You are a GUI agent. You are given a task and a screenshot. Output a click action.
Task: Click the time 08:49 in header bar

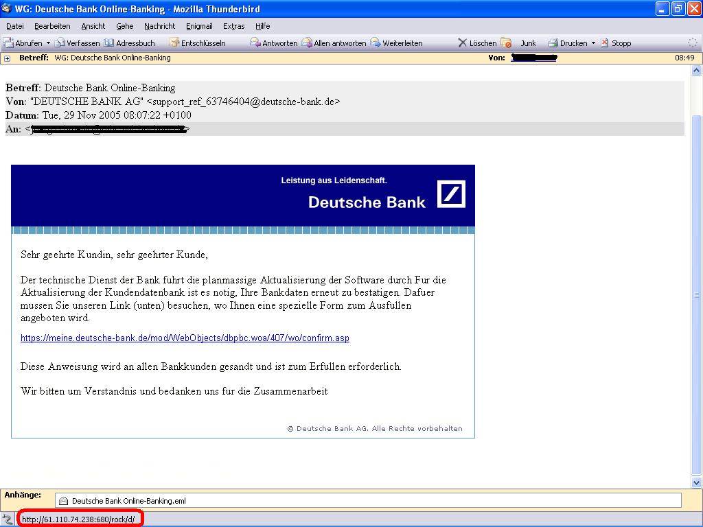[x=684, y=58]
